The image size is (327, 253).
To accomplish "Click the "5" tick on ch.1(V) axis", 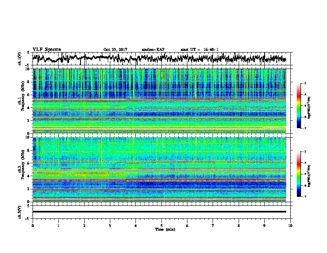I will (x=28, y=53).
